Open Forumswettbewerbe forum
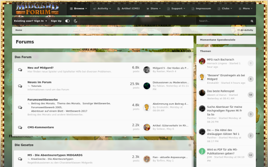The image size is (268, 167). (42, 100)
